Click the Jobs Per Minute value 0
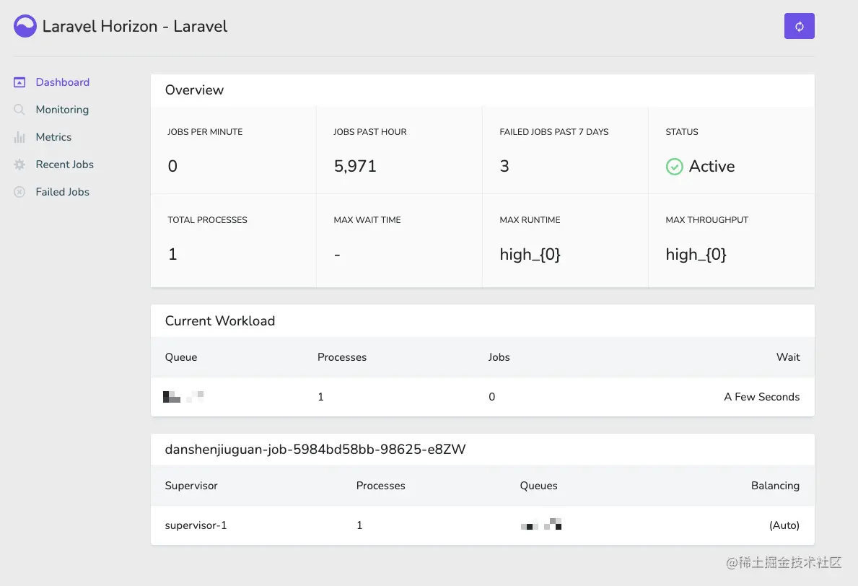 coord(172,166)
